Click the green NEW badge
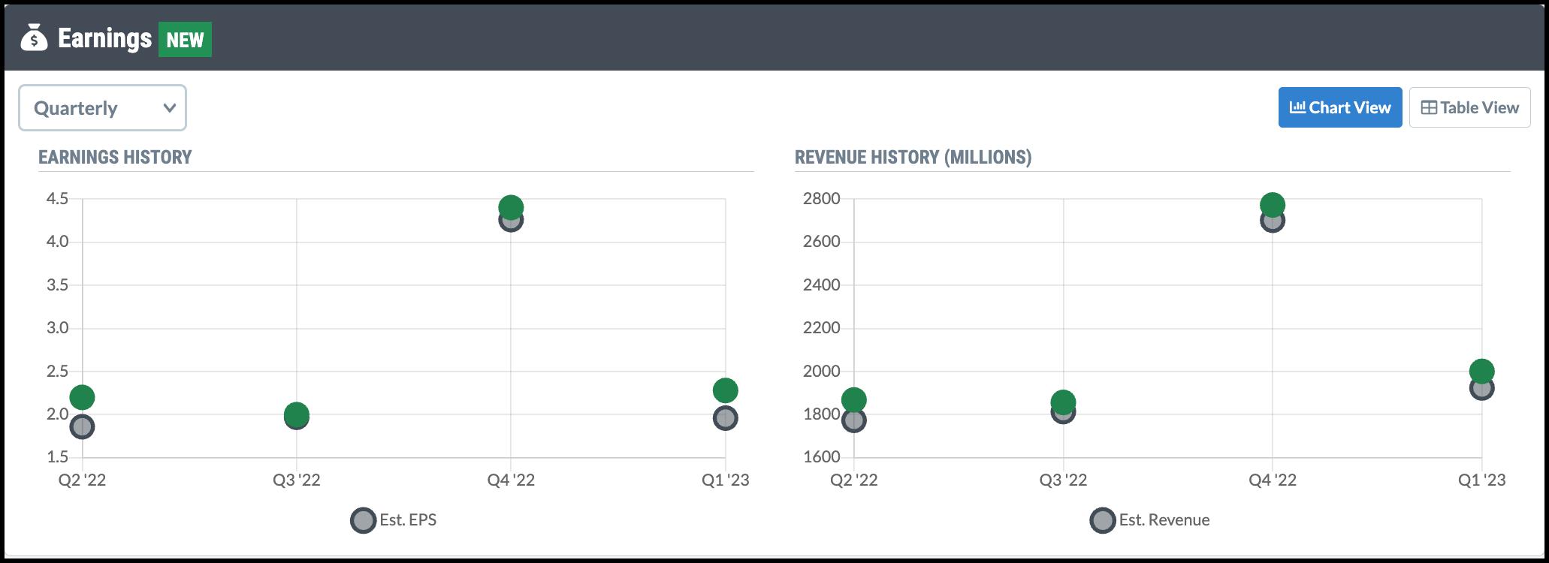 click(185, 40)
